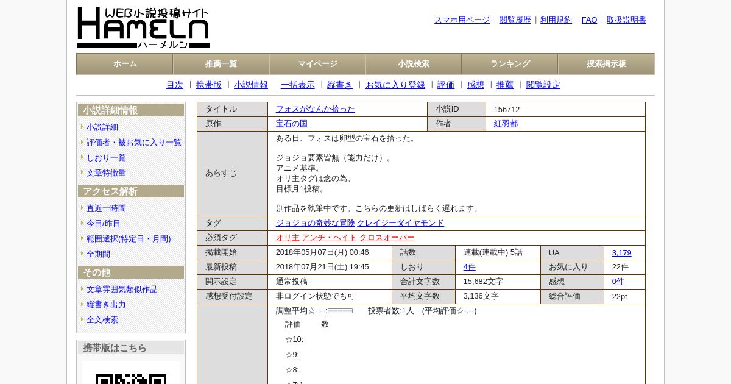Open 小説詳細 in the sidebar

102,127
